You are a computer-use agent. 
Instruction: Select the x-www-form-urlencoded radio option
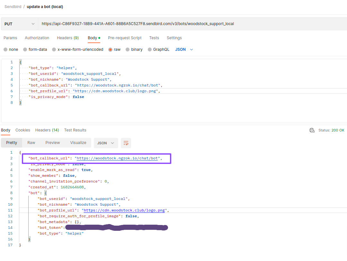pos(54,50)
